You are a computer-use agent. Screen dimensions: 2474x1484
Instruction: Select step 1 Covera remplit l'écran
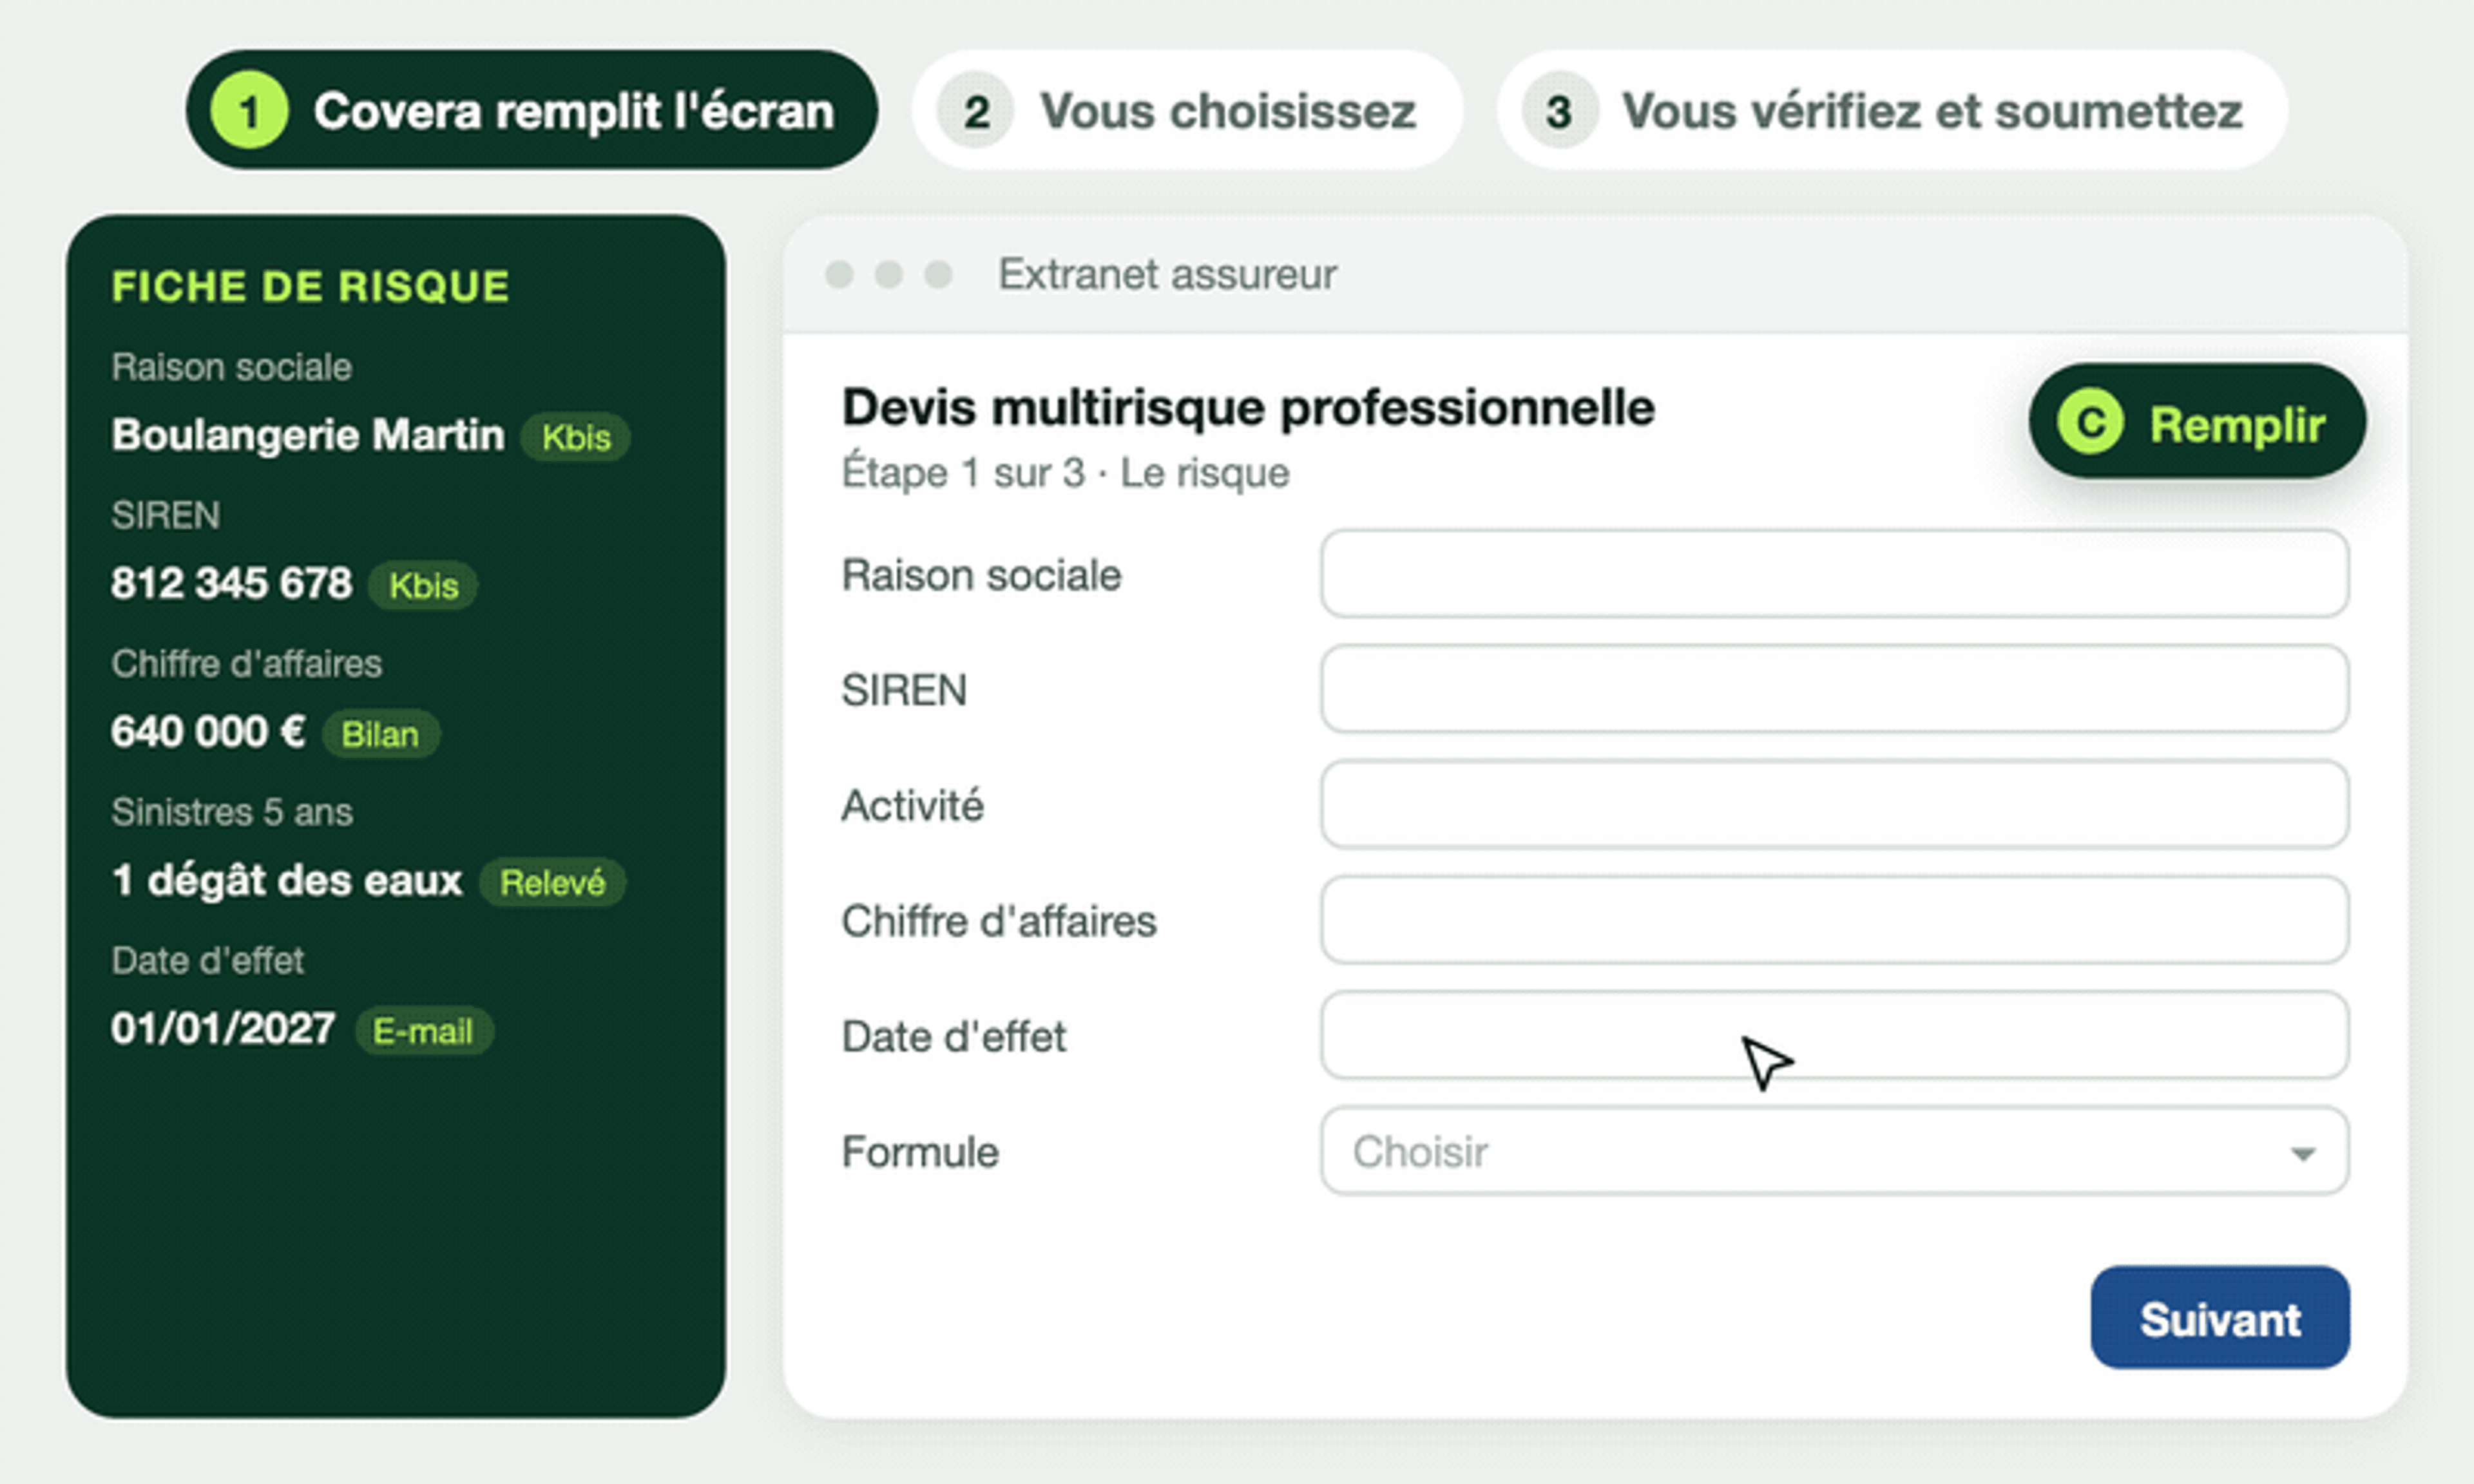click(532, 110)
